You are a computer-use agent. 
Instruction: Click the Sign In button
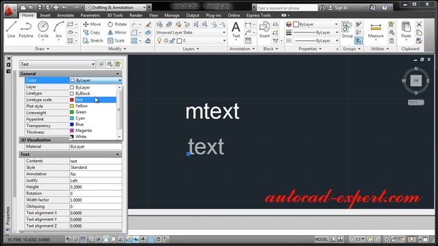337,8
